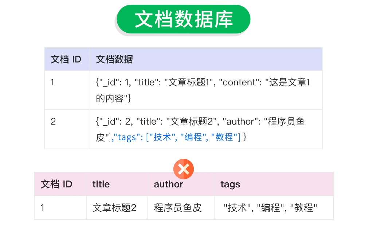Click the title column header
Viewport: 365px width, 231px height.
click(x=101, y=184)
